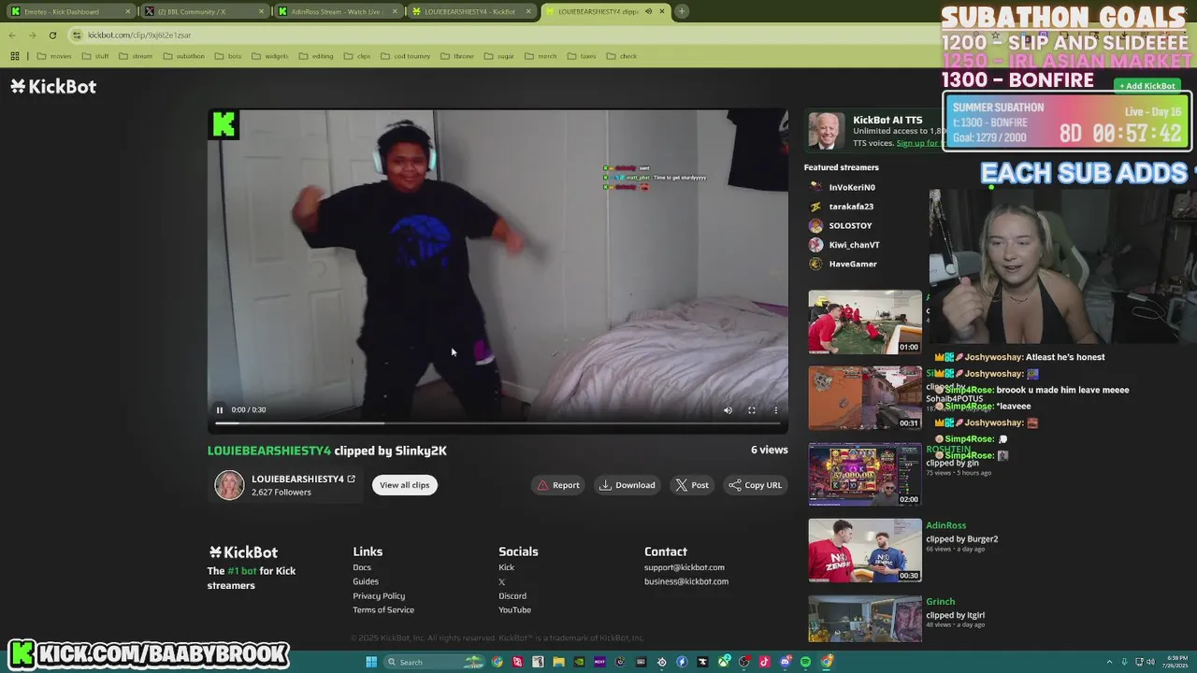The height and width of the screenshot is (673, 1197).
Task: Click the Report button
Action: (x=557, y=485)
